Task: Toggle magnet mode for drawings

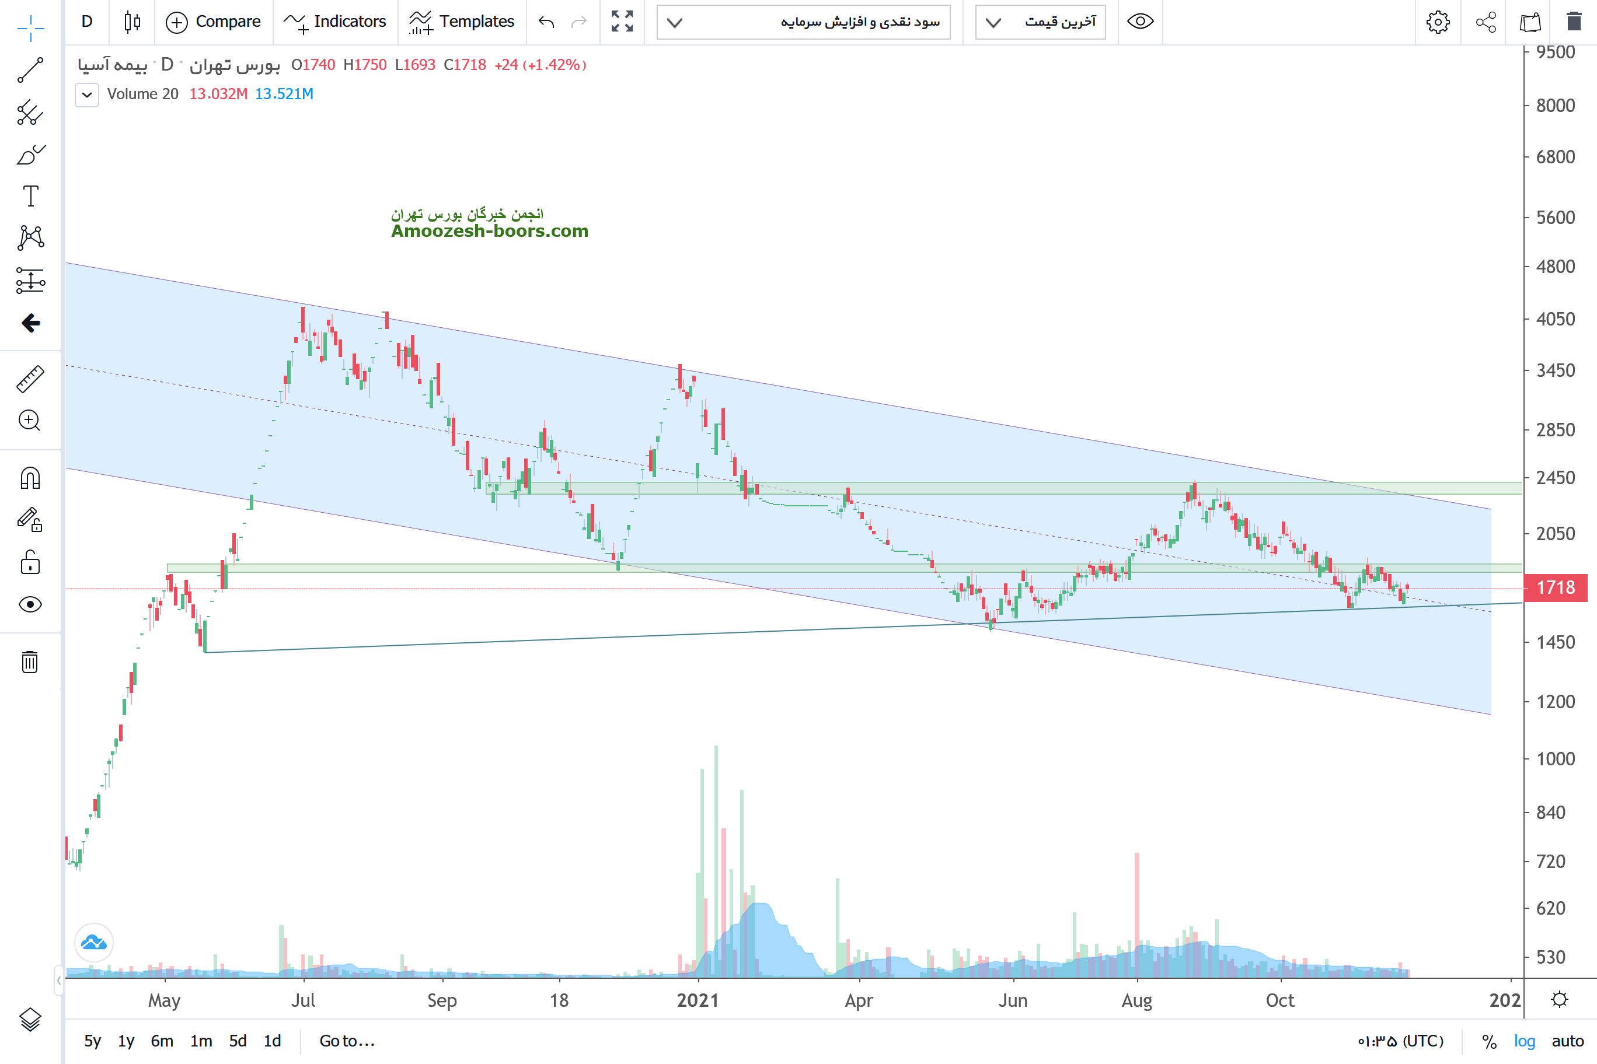Action: tap(30, 478)
